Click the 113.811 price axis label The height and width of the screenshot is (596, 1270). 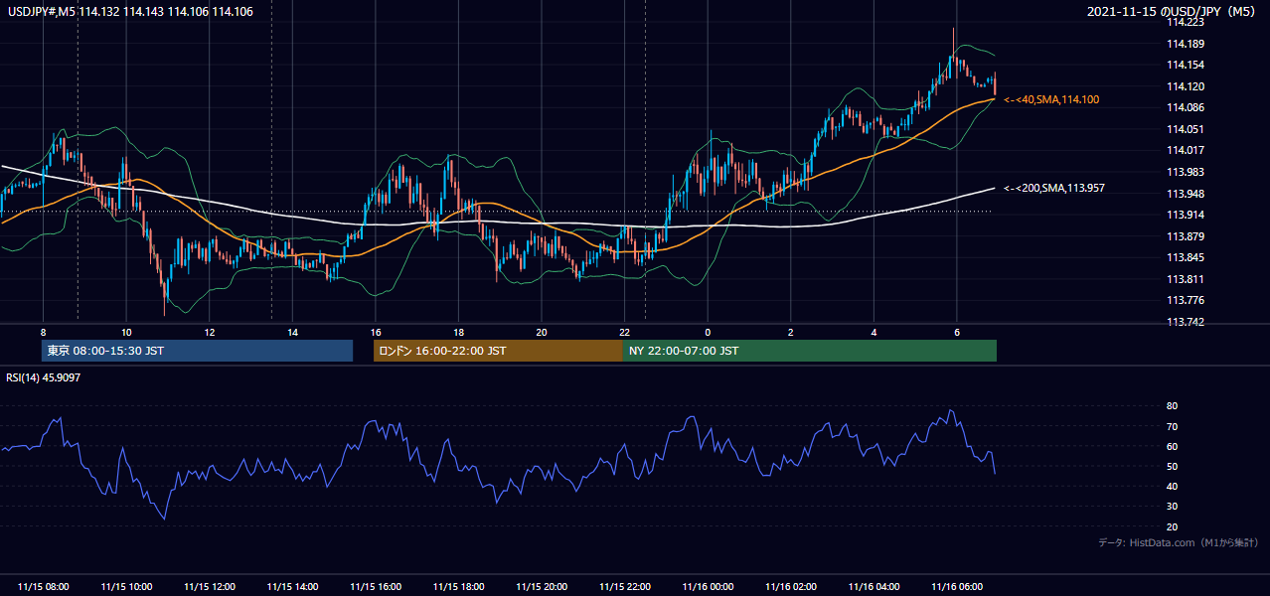(1186, 279)
